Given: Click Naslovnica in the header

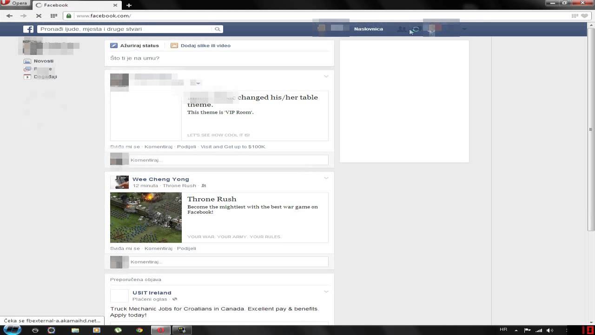Looking at the screenshot, I should pos(369,29).
